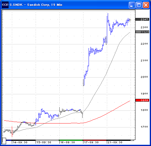Click the tall red price bar near the 14th

[x=12, y=132]
